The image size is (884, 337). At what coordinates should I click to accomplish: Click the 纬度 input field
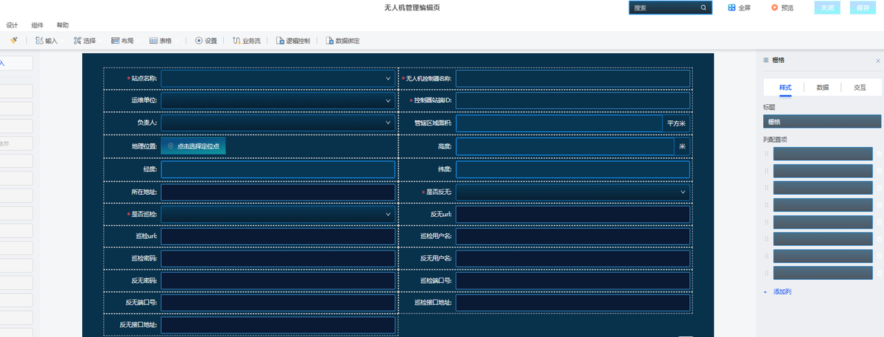(x=573, y=169)
